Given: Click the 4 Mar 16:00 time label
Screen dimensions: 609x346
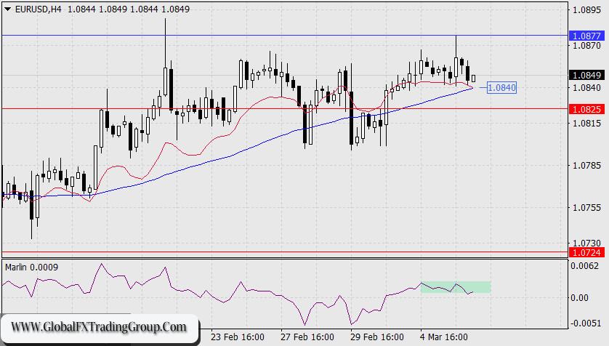Looking at the screenshot, I should (443, 337).
